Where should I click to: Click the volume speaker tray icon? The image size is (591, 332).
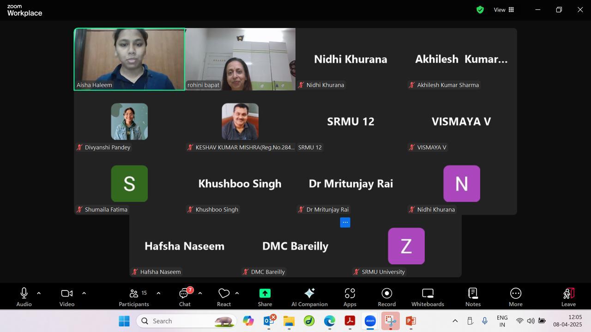[531, 321]
